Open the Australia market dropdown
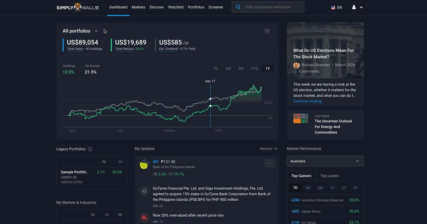Viewport: 427px width, 224px height. tap(325, 161)
